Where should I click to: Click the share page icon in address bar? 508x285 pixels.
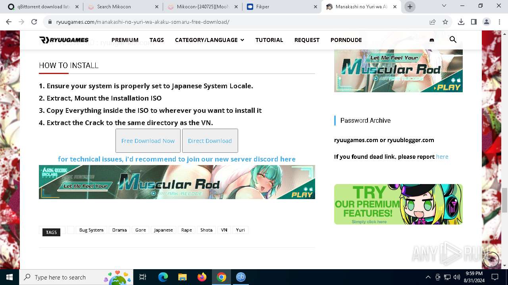pyautogui.click(x=433, y=22)
